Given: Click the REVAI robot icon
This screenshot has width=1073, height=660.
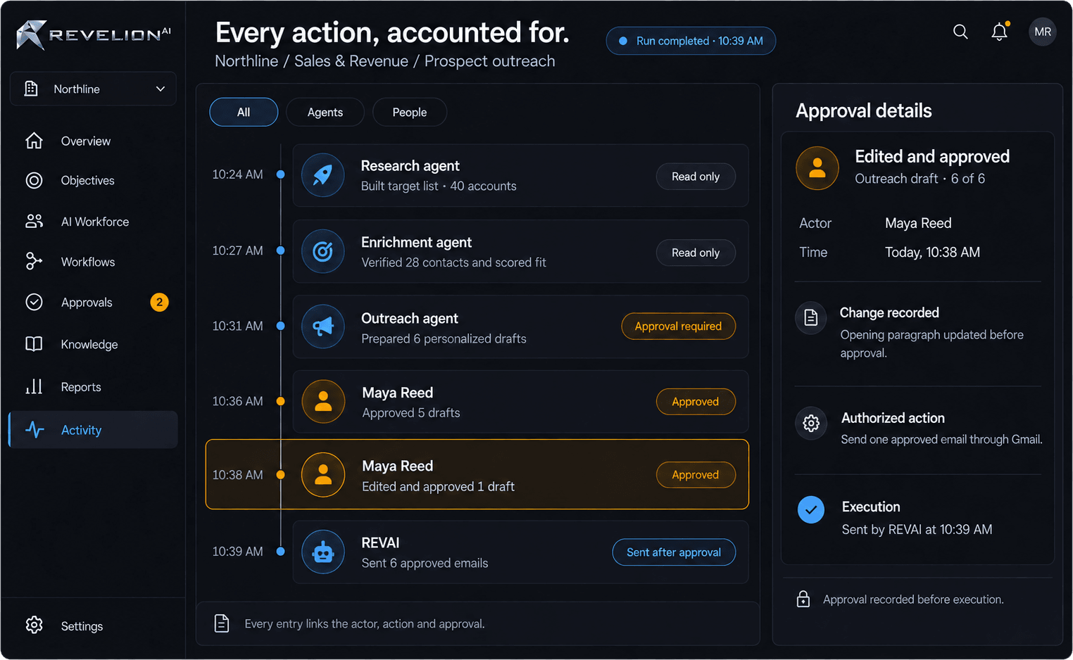Looking at the screenshot, I should click(x=323, y=552).
